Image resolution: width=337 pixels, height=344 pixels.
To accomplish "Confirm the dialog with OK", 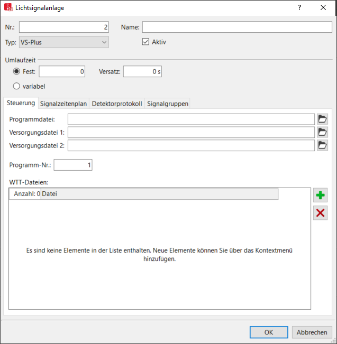I will pos(269,332).
